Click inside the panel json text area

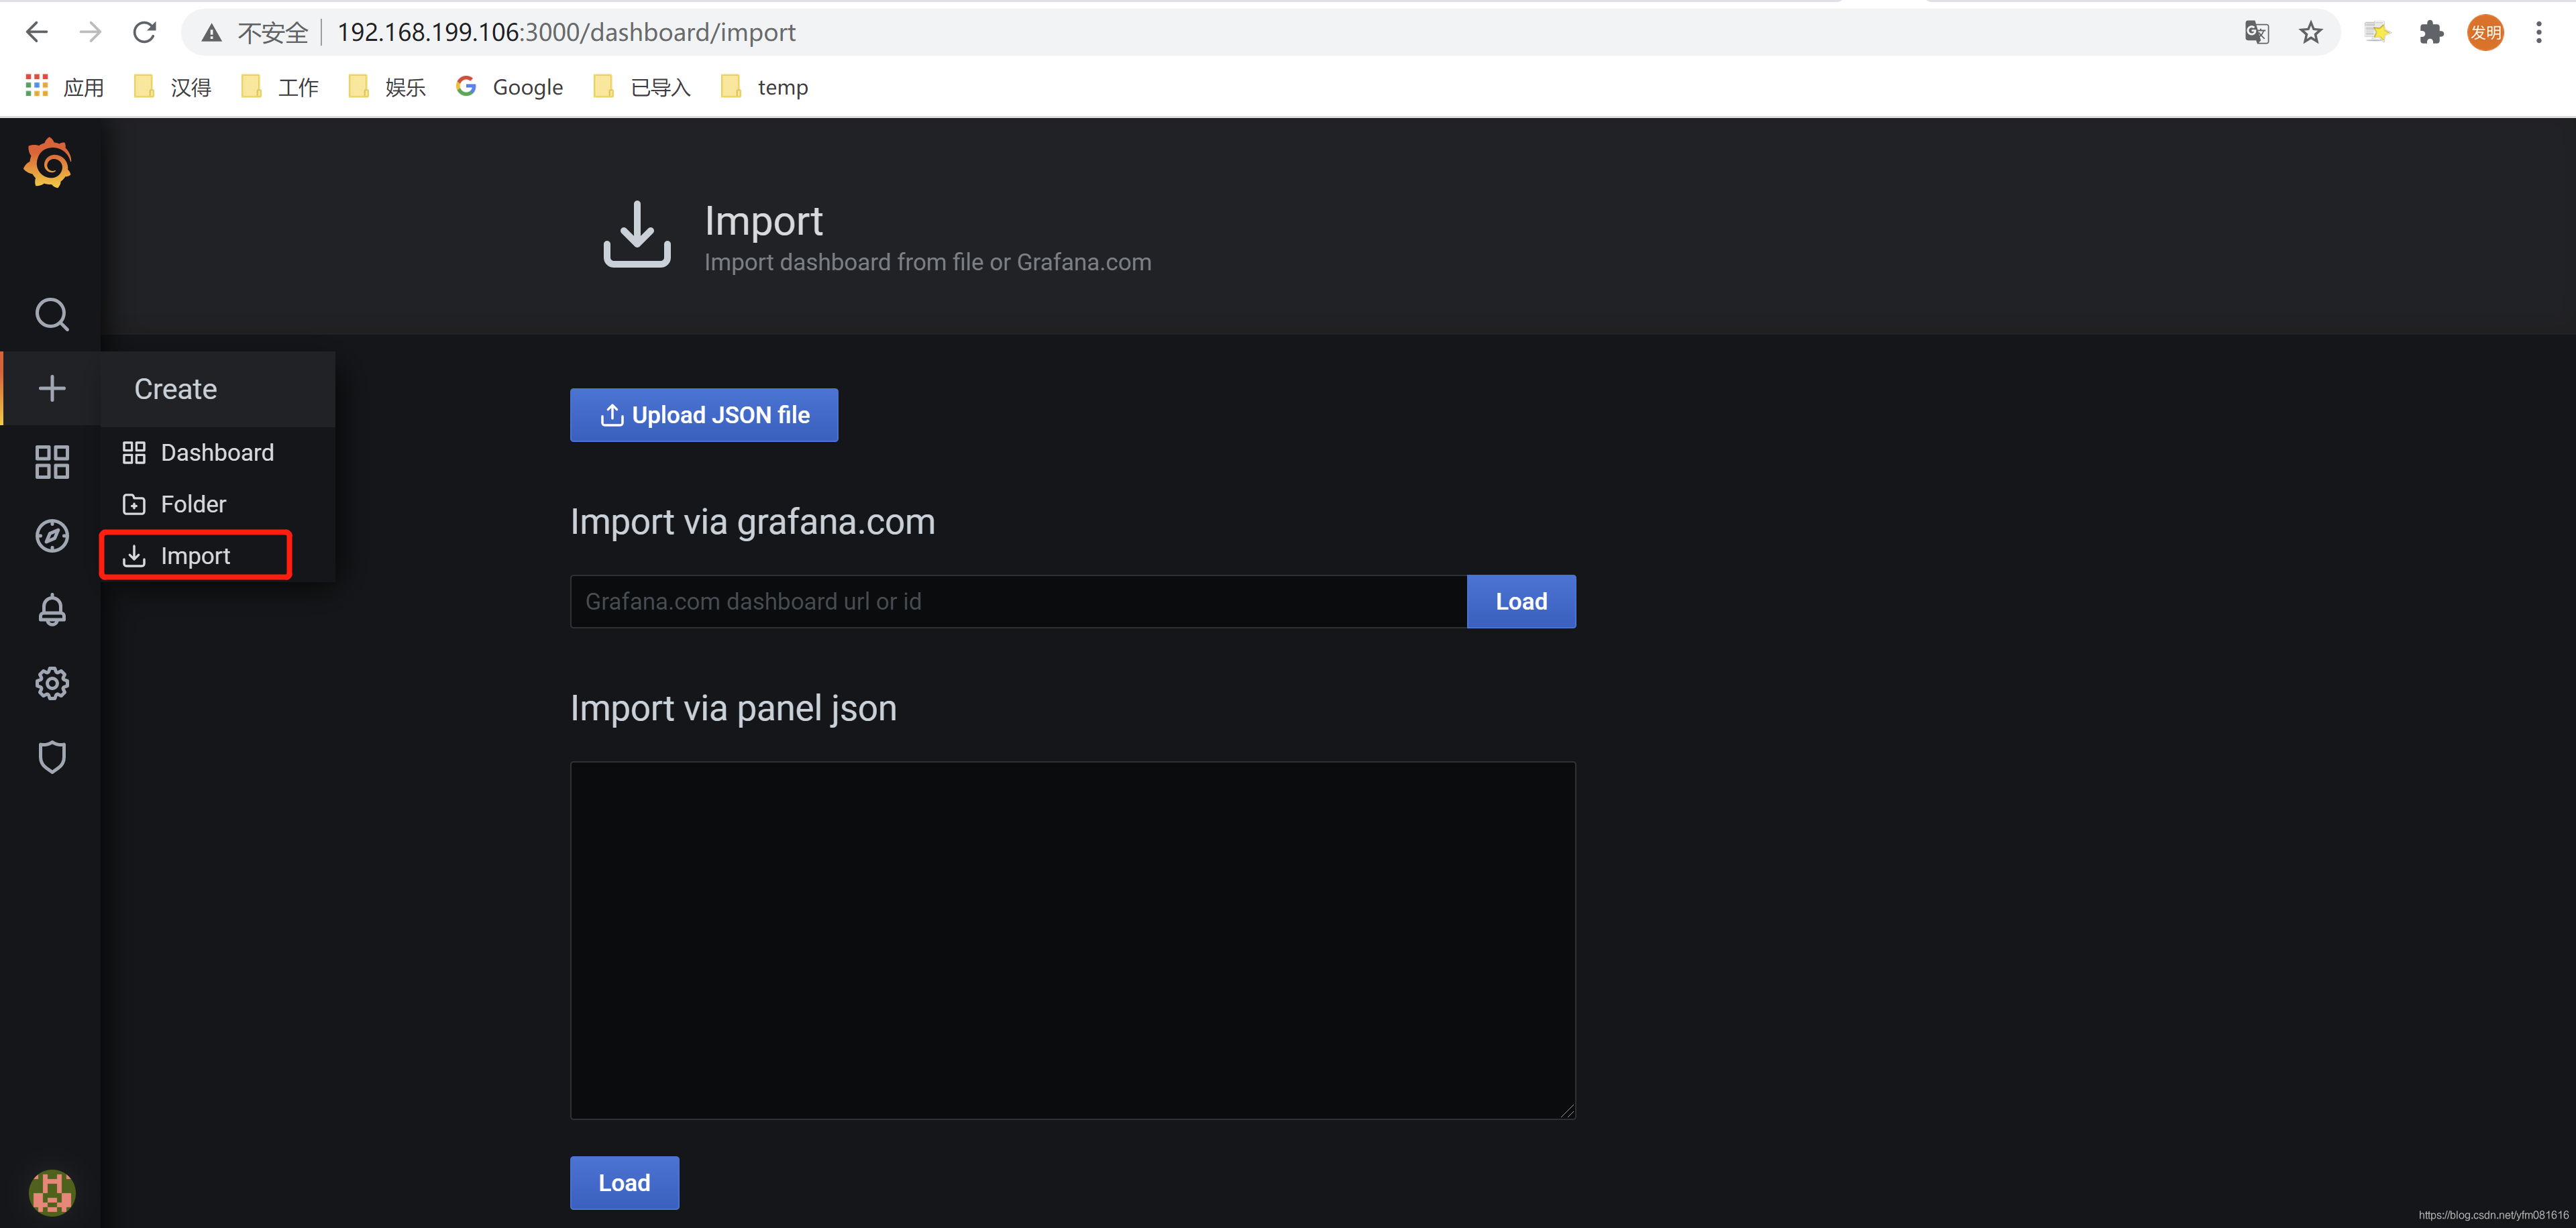tap(1073, 940)
